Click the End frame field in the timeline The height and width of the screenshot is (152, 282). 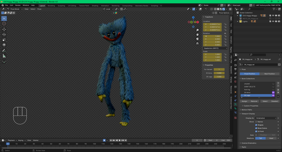pyautogui.click(x=226, y=140)
